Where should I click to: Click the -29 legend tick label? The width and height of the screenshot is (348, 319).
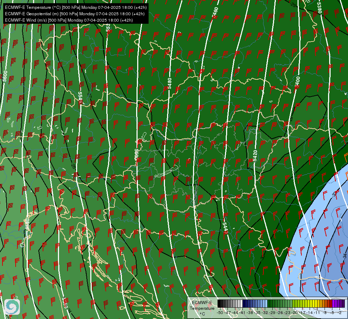(x=272, y=313)
